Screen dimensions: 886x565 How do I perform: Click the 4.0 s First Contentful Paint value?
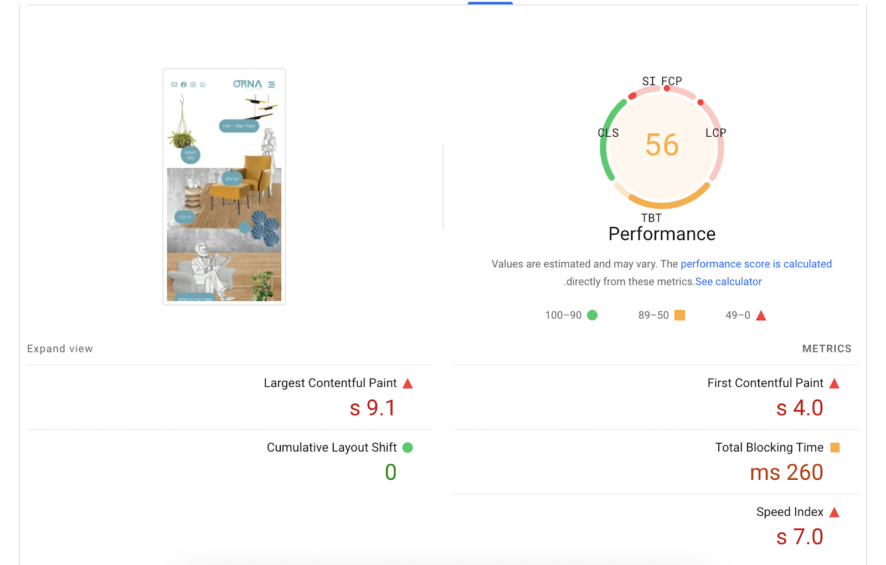pyautogui.click(x=800, y=408)
